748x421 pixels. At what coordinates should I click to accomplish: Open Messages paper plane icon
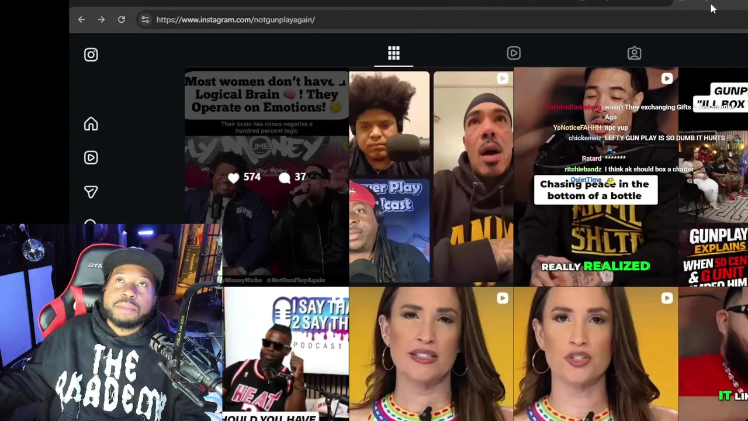pos(91,192)
